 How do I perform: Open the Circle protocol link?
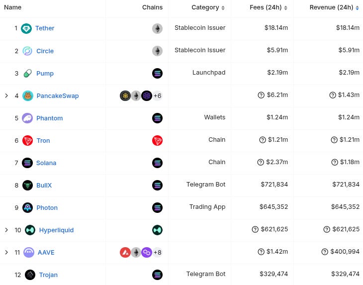click(45, 51)
